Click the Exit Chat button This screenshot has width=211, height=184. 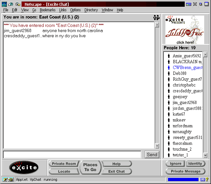click(x=117, y=171)
